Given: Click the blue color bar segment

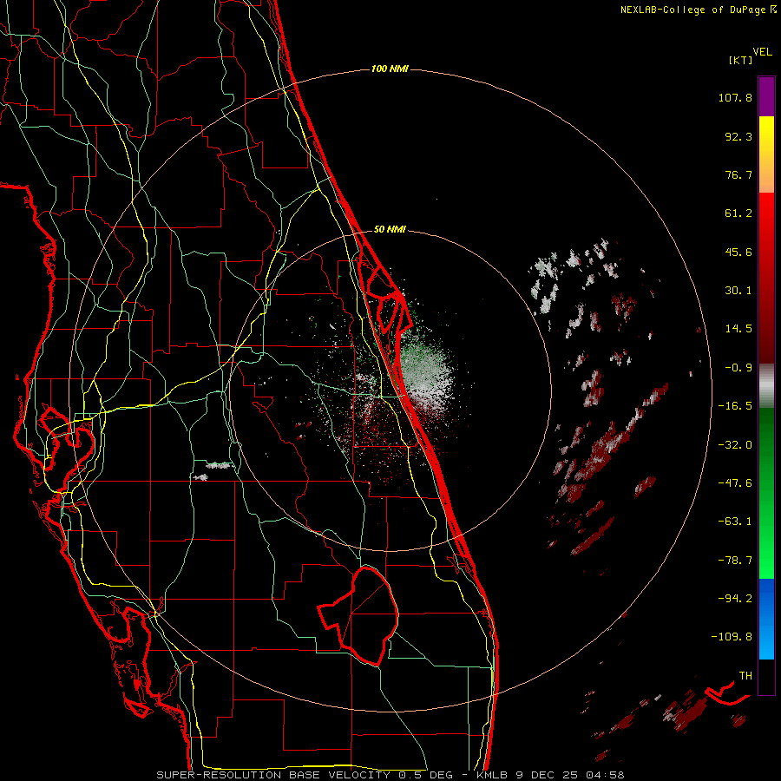Looking at the screenshot, I should click(766, 619).
